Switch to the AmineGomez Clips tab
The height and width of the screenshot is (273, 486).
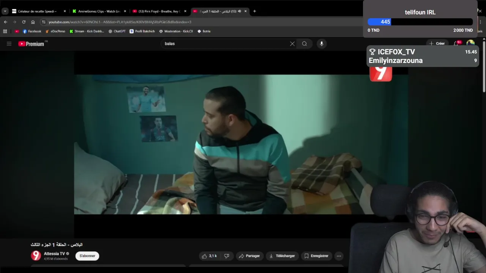coord(99,11)
